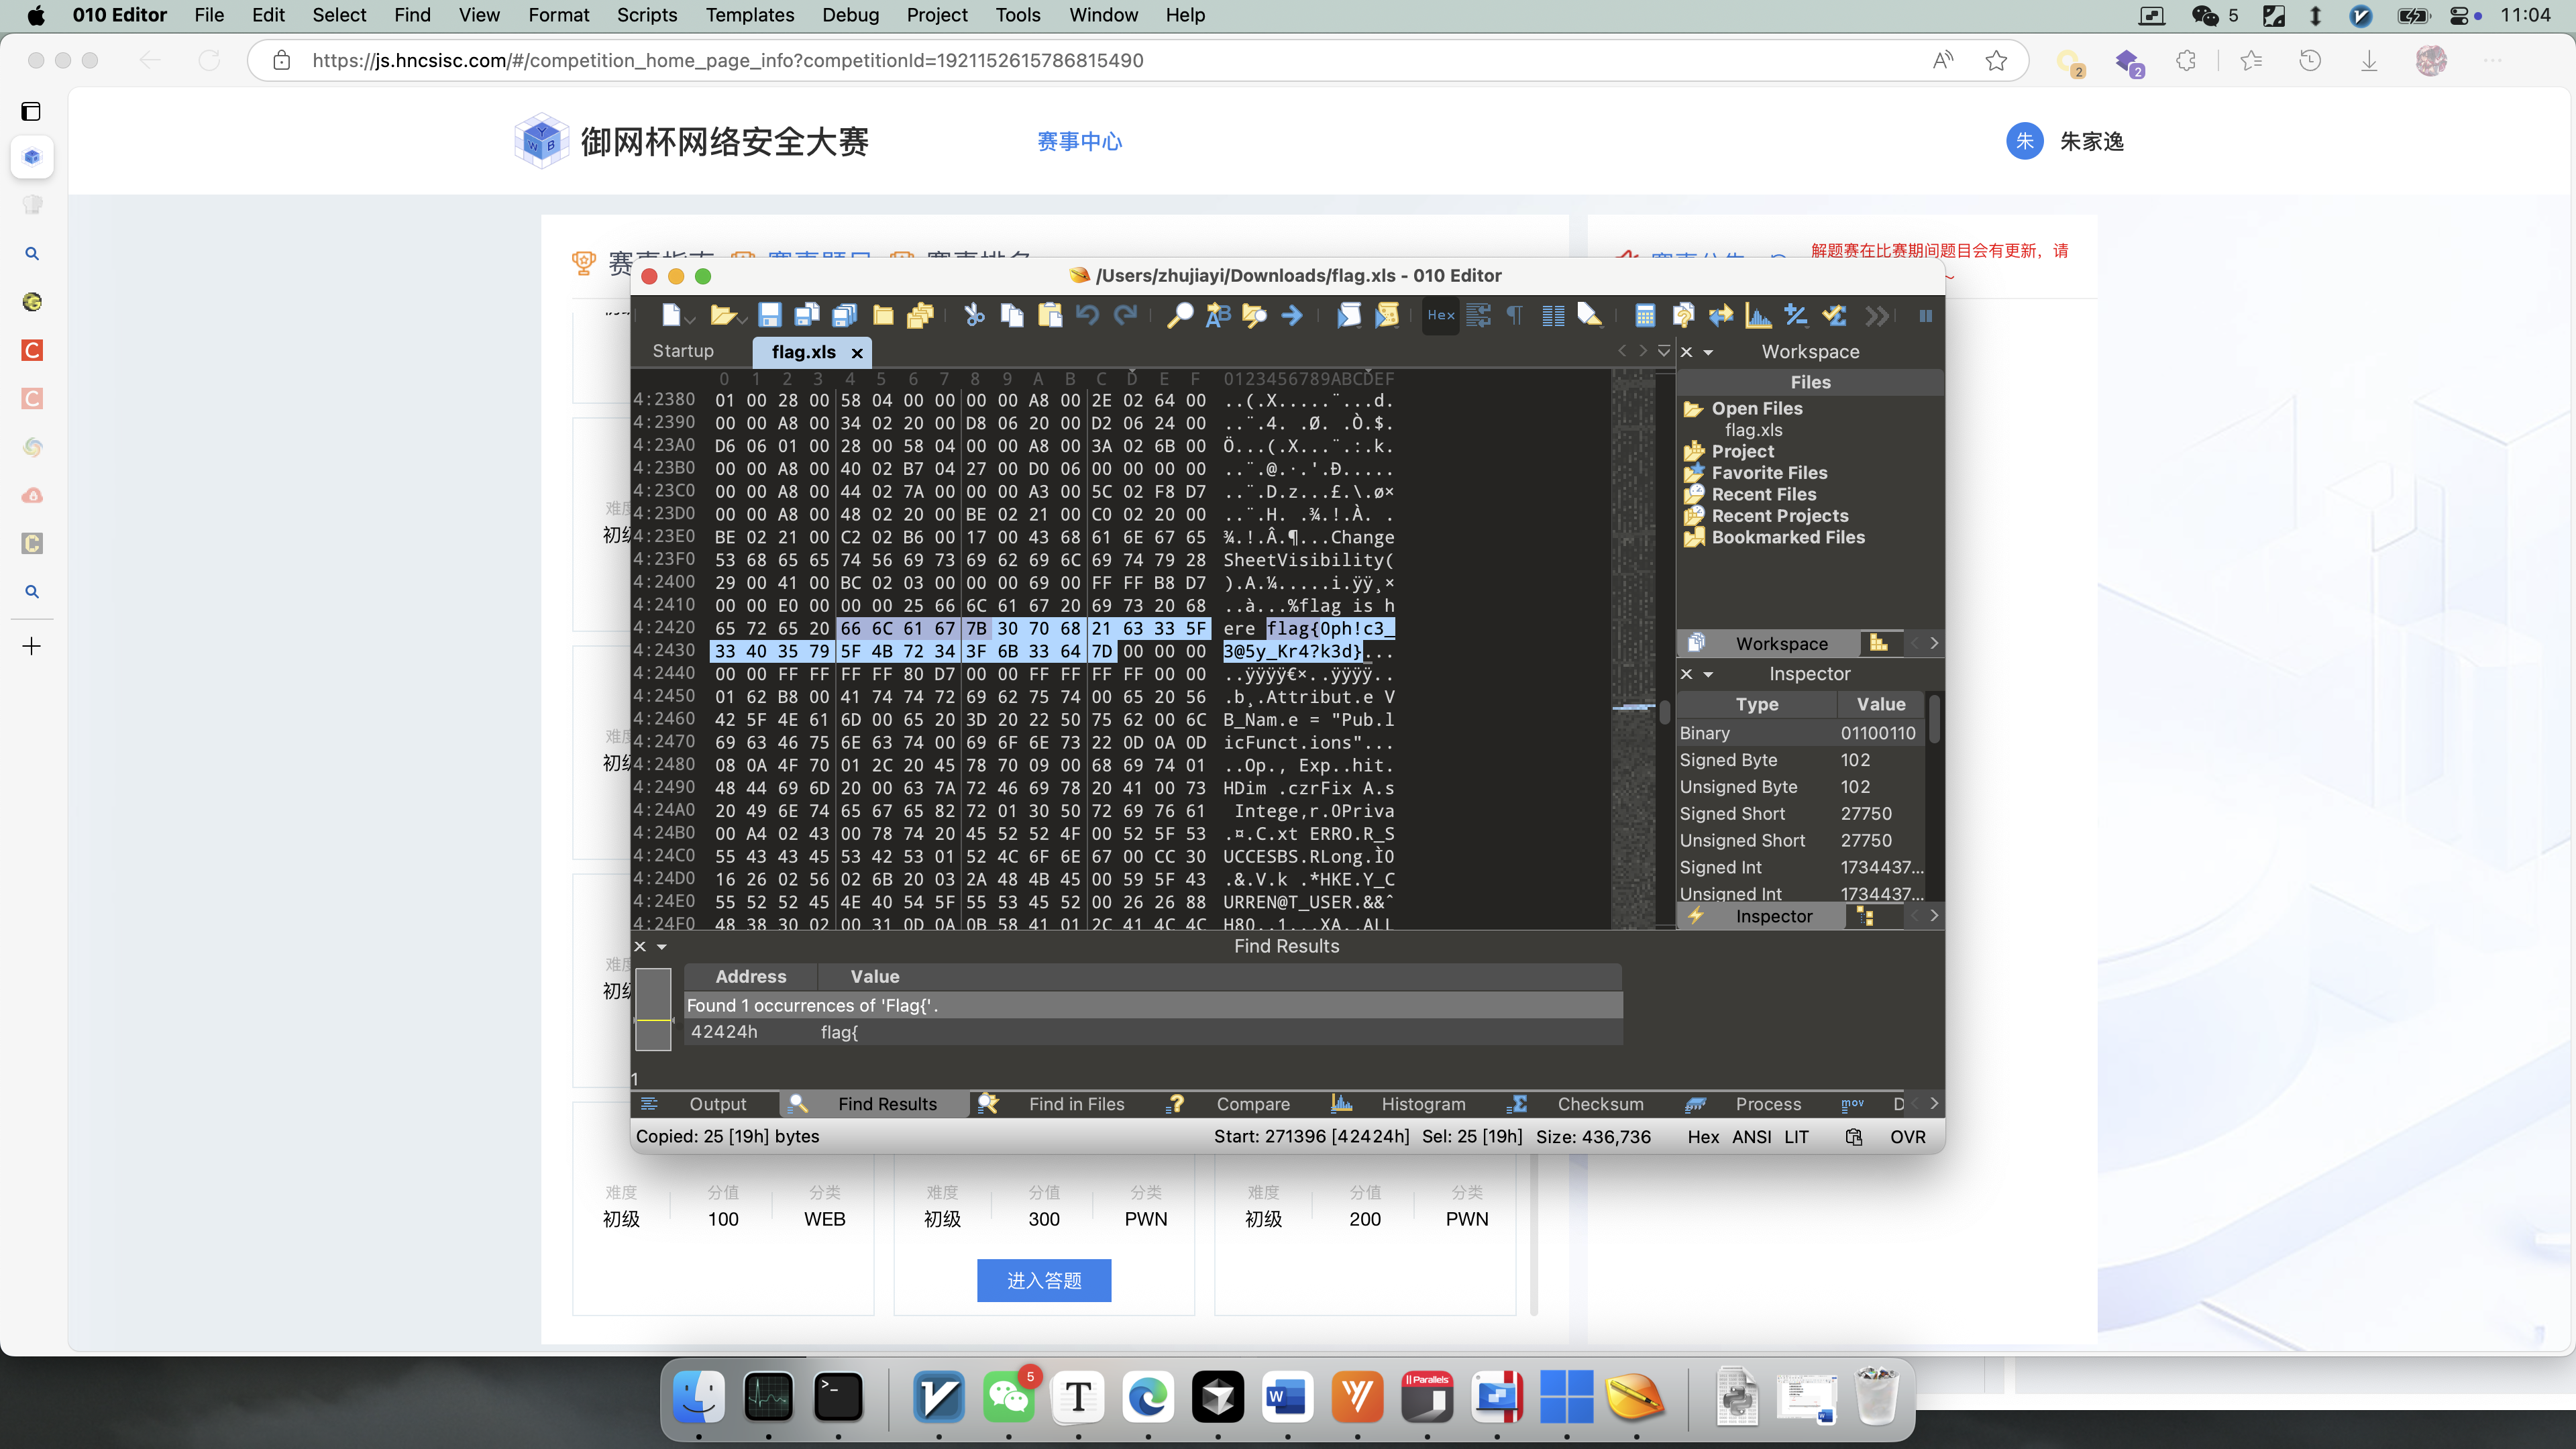Click the Compare Files icon in toolbar
2576x1449 pixels.
click(x=1683, y=316)
